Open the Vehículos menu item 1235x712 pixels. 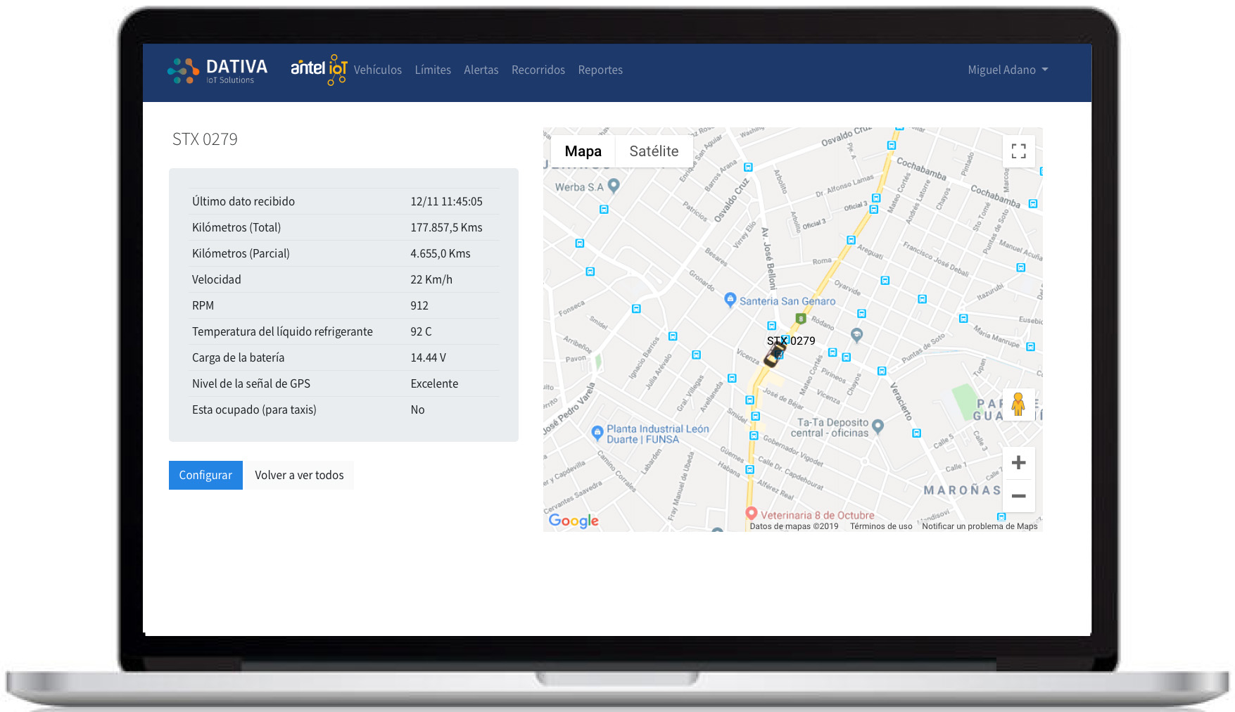point(378,70)
